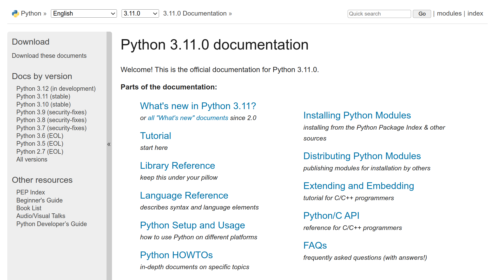
Task: Open the index link in header
Action: click(x=475, y=13)
